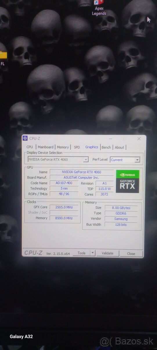
Task: Click the Close button at the bottom
Action: pos(131,253)
